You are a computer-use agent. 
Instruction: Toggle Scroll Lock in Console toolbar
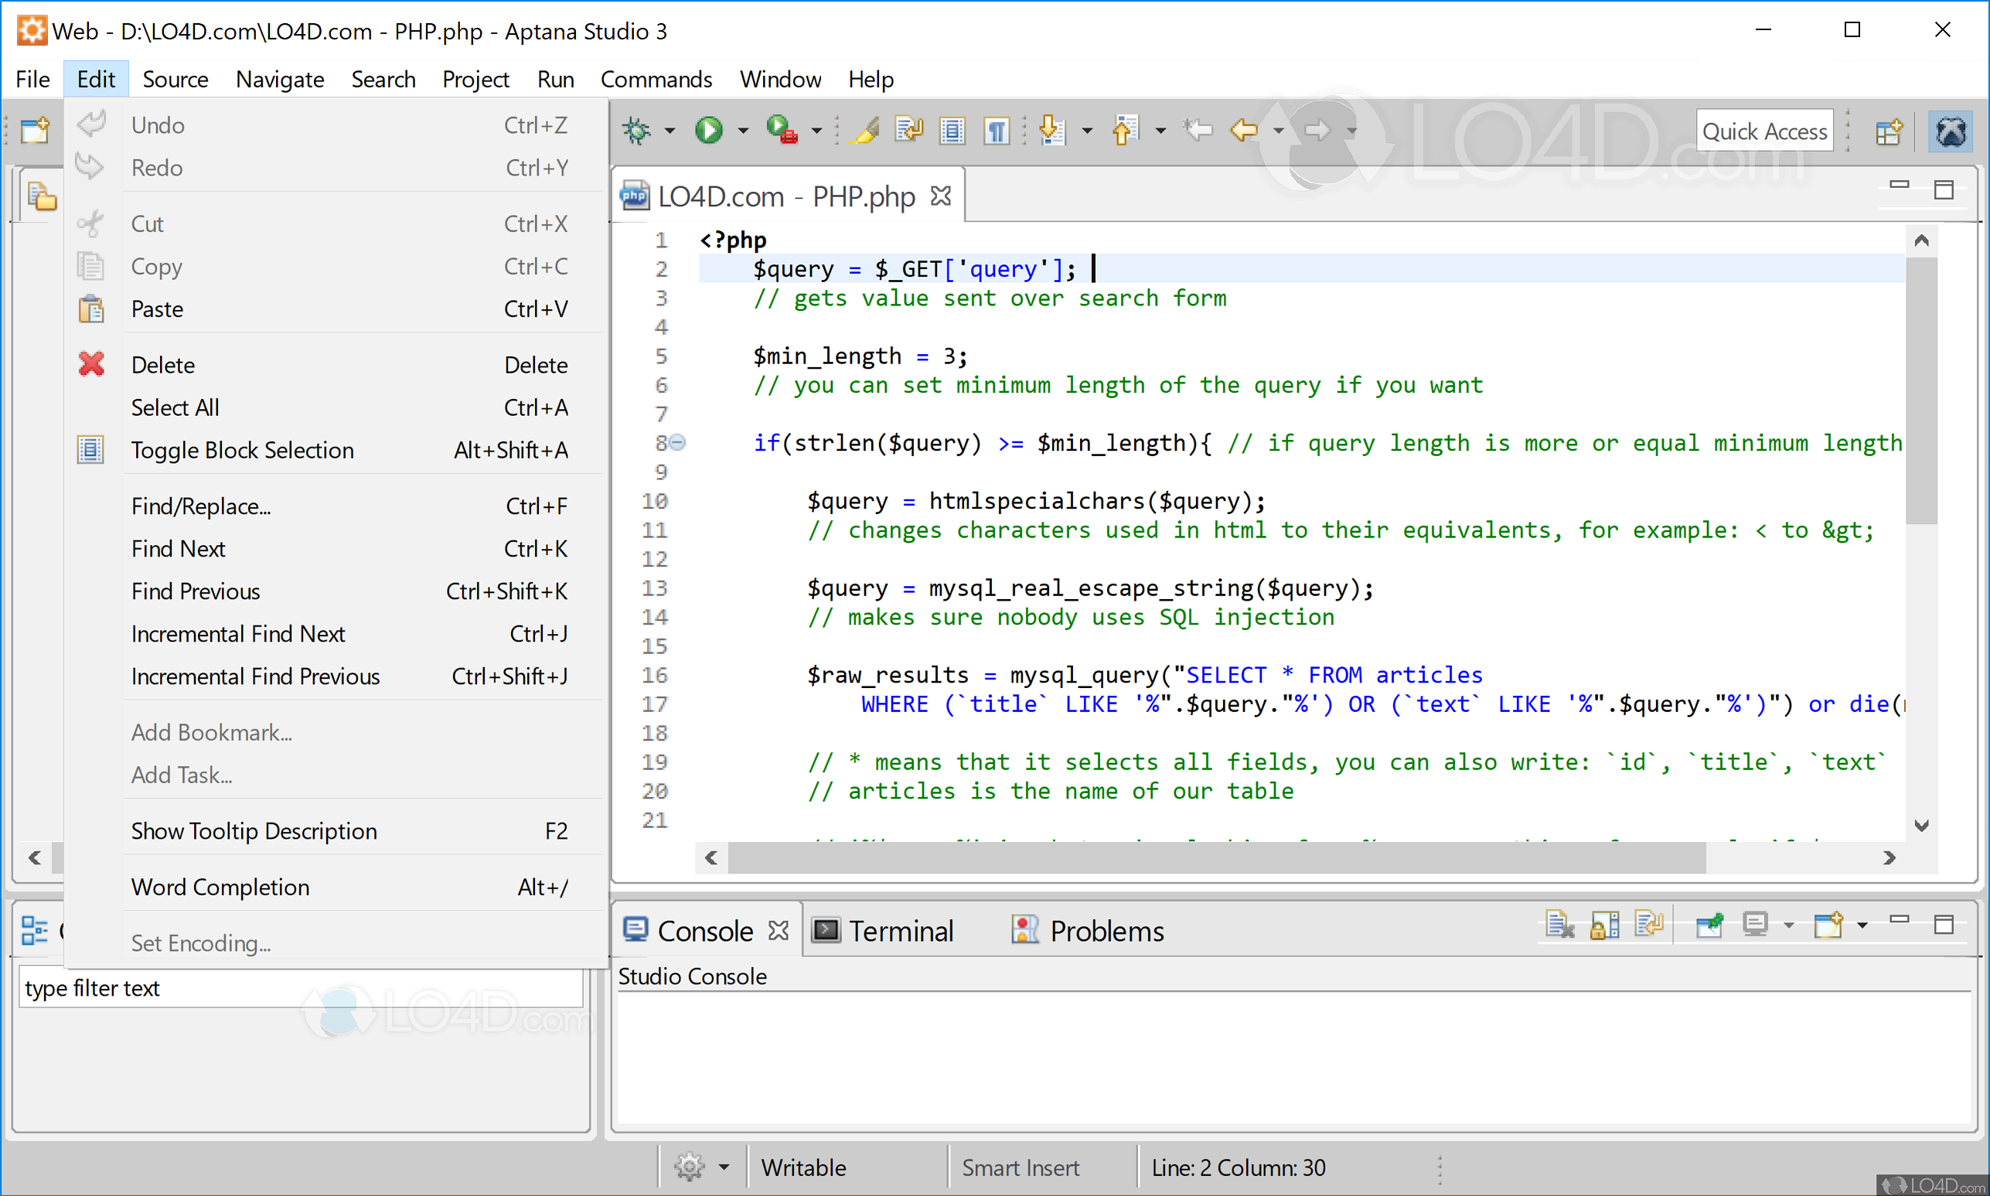(x=1604, y=925)
